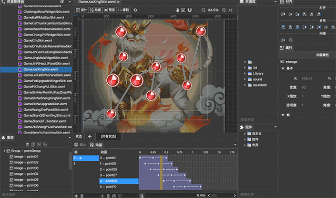Switch to the 设计 design view
This screenshot has height=198, width=336.
[x=82, y=10]
